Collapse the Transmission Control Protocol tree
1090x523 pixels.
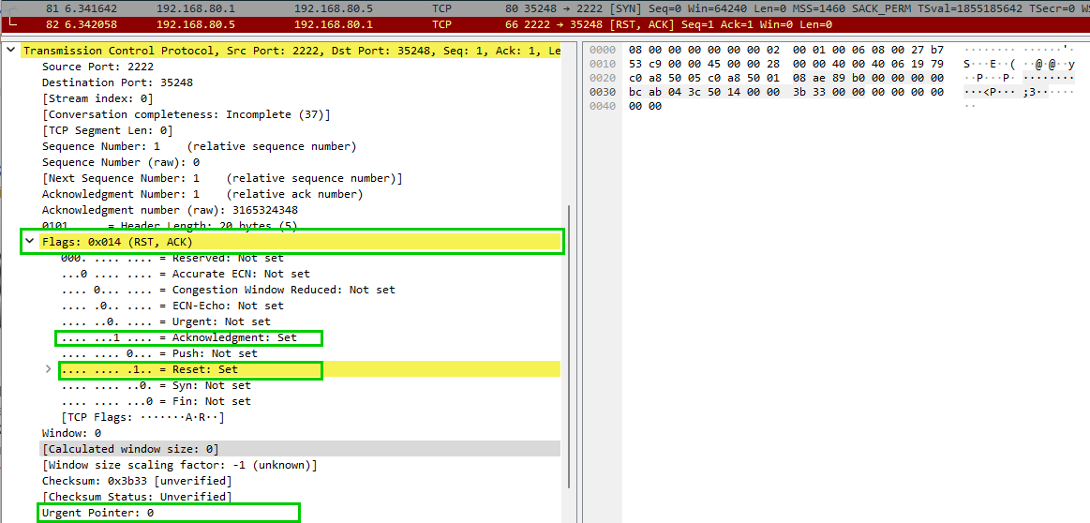tap(10, 50)
